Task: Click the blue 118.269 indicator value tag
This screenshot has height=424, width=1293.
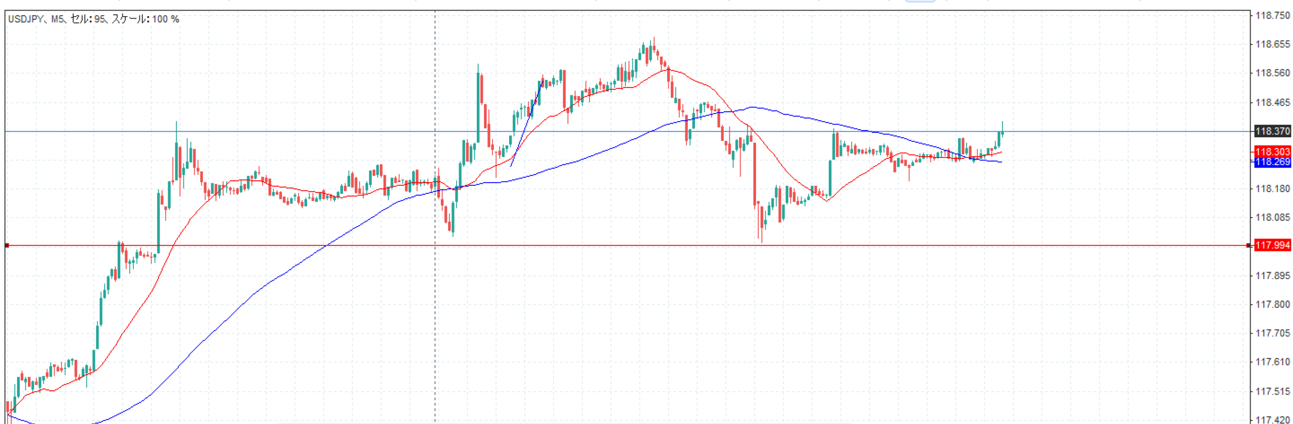Action: [x=1272, y=162]
